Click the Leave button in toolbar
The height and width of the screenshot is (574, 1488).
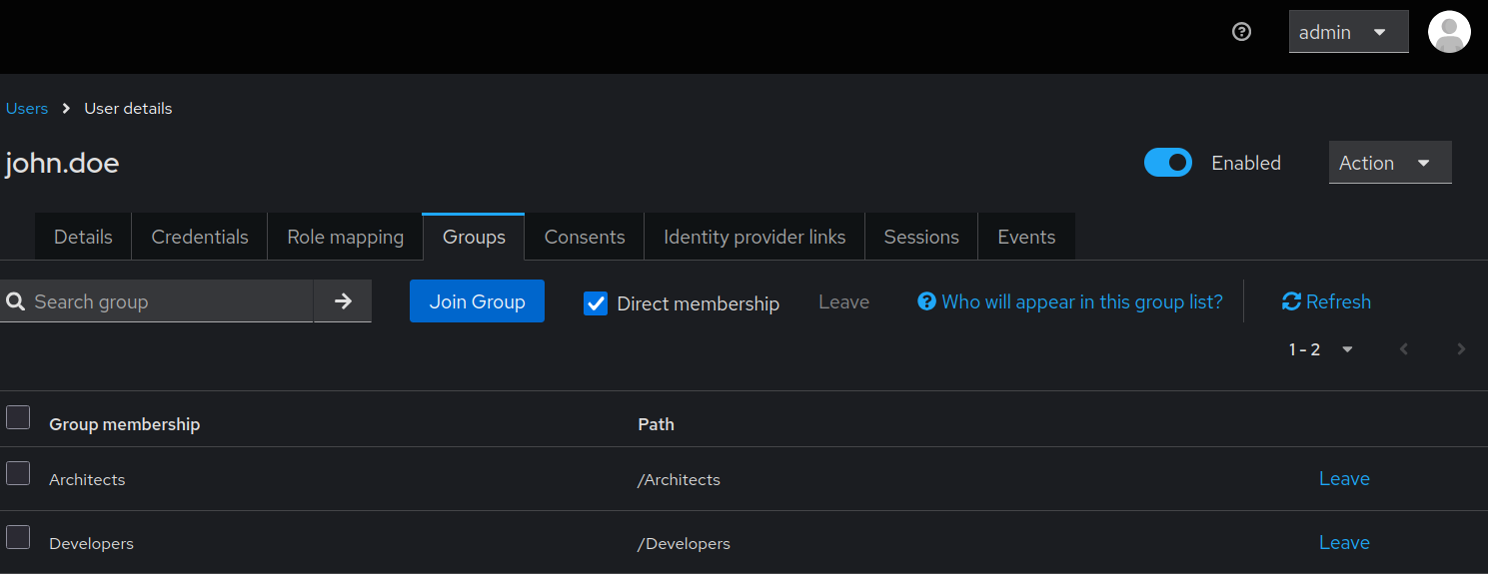pyautogui.click(x=843, y=301)
